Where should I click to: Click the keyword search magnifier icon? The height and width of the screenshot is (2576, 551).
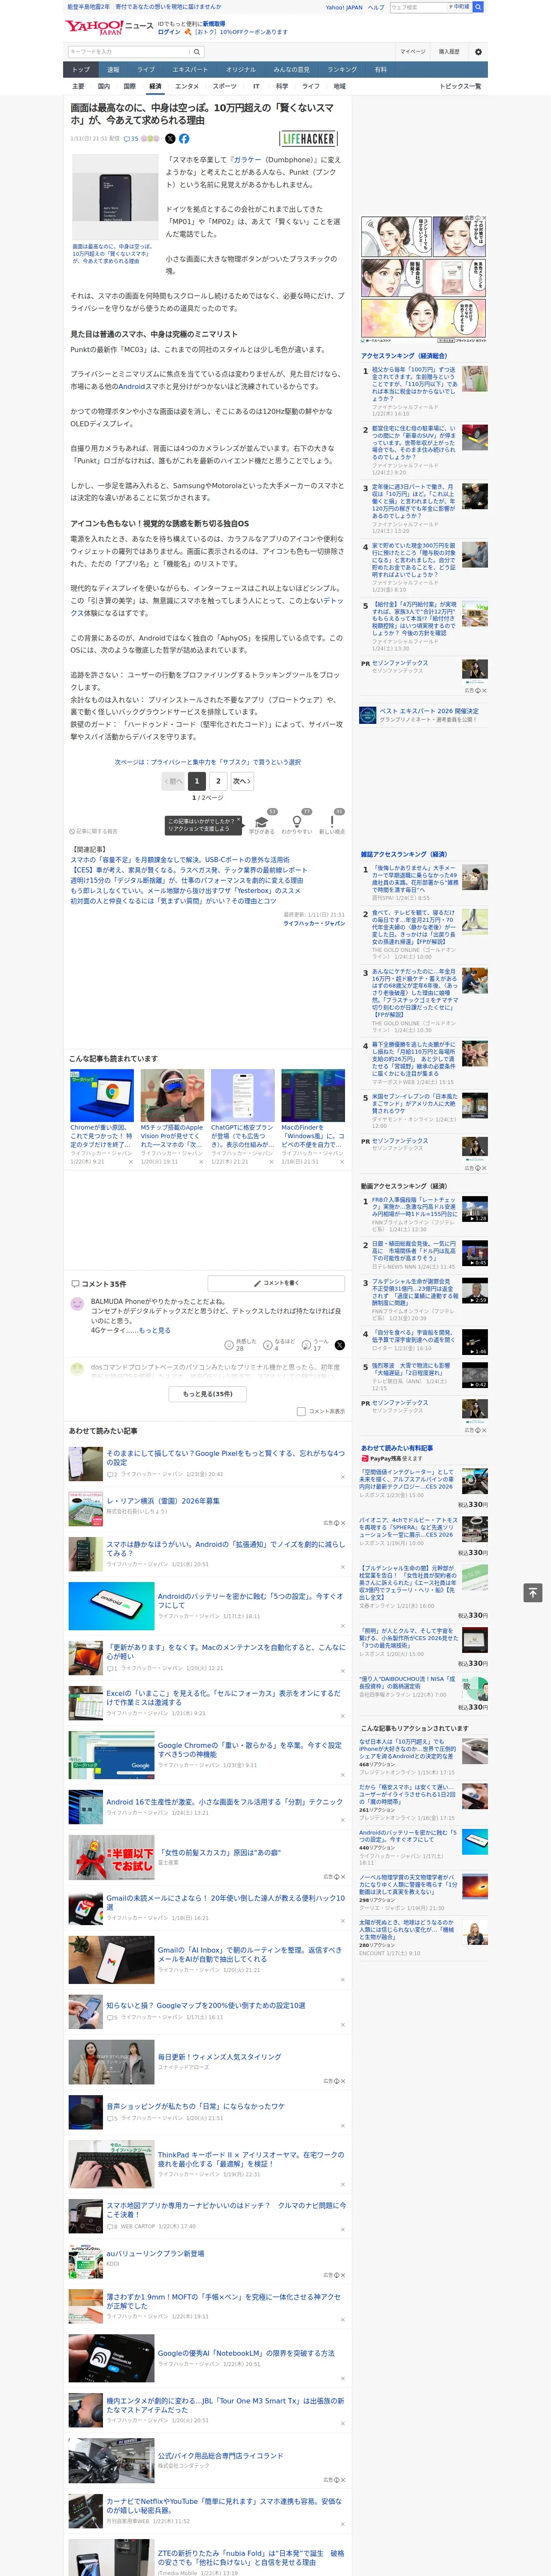[197, 52]
